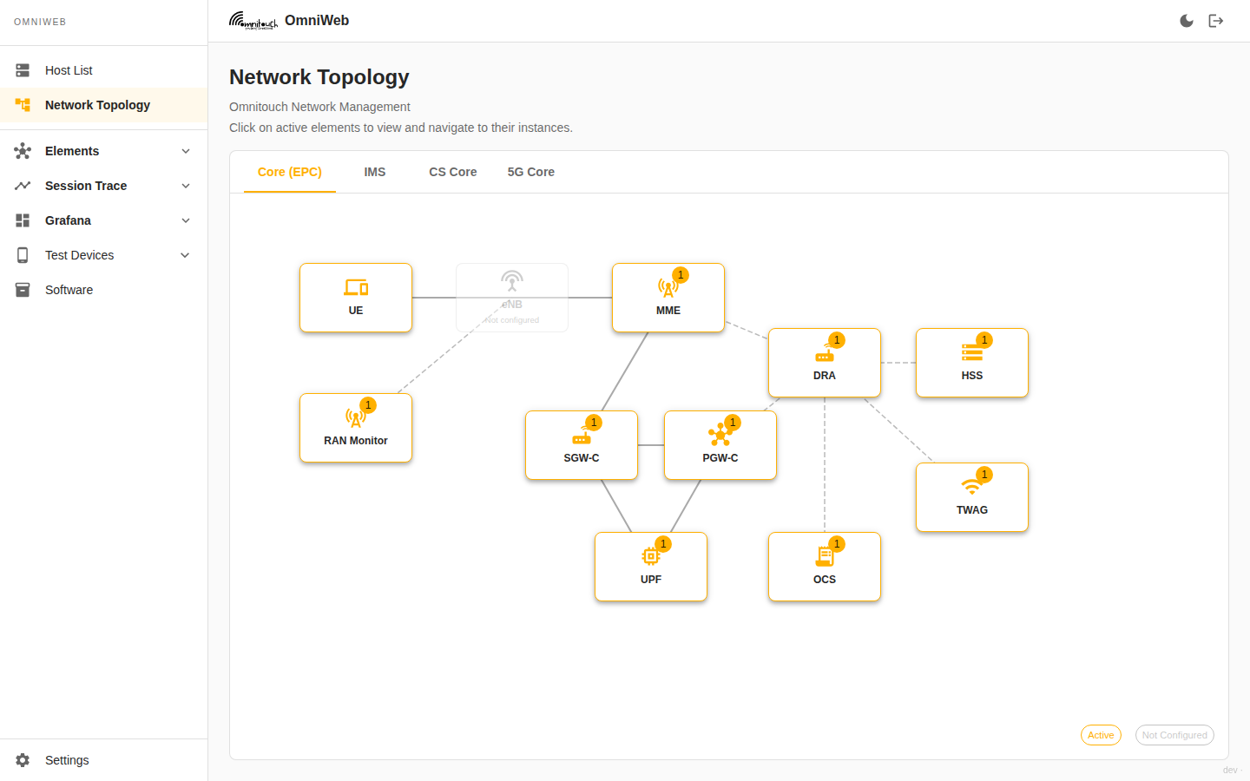The height and width of the screenshot is (781, 1250).
Task: Click the UPF chip icon
Action: [651, 556]
